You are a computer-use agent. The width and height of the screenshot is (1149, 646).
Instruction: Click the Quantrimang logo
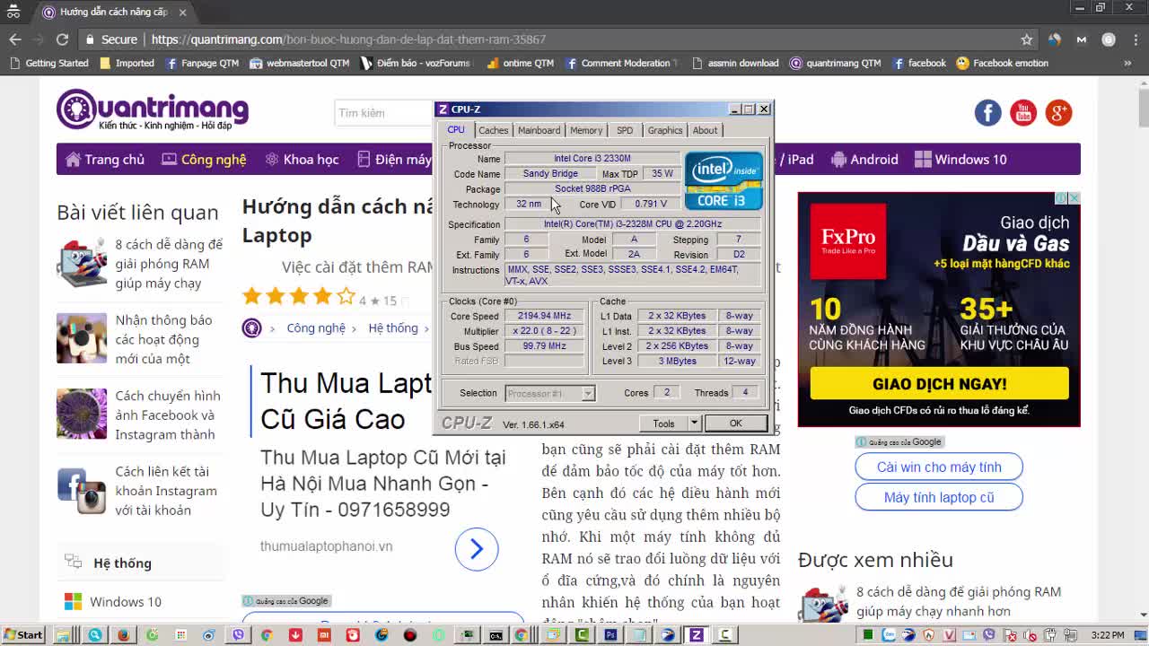click(153, 110)
